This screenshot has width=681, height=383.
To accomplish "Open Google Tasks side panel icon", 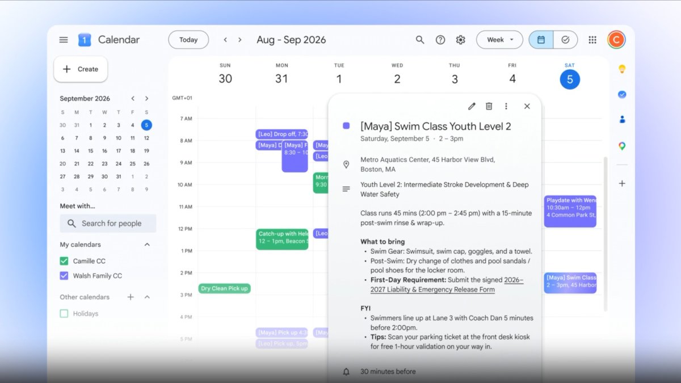I will click(x=622, y=95).
